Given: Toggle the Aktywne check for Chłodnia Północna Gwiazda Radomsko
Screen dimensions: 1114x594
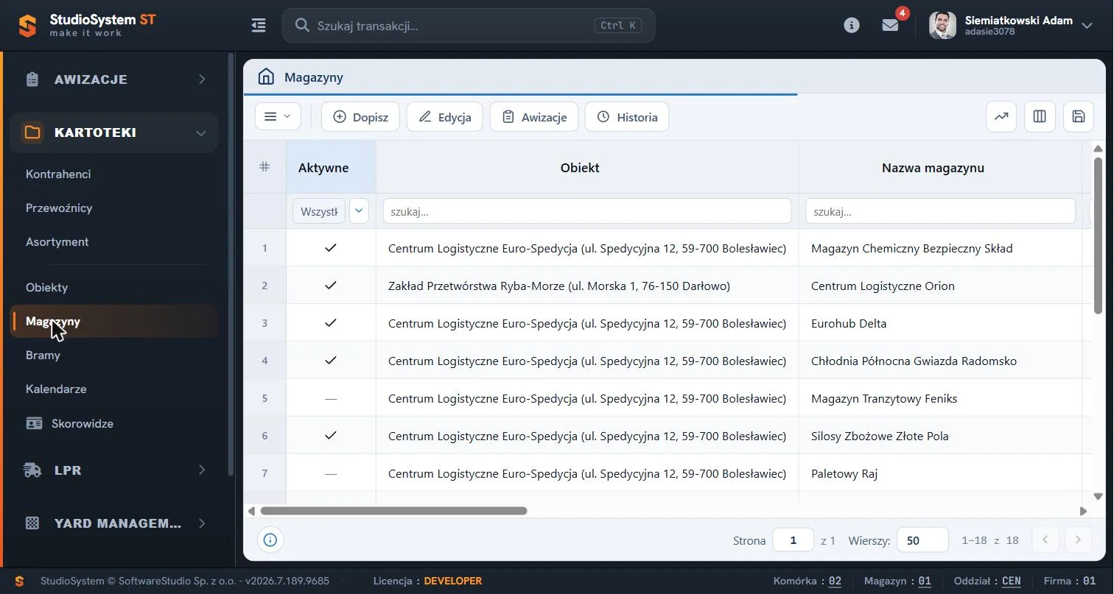Looking at the screenshot, I should (331, 361).
